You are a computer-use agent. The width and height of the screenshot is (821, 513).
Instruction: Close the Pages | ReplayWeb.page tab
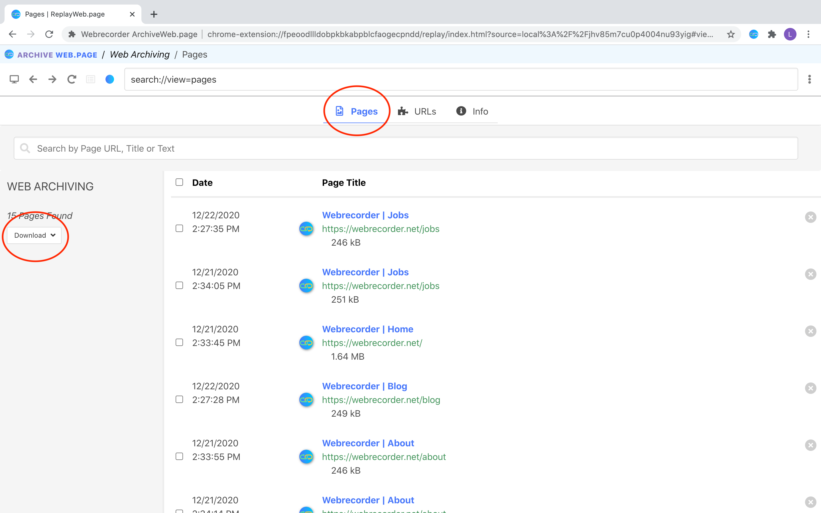[132, 14]
